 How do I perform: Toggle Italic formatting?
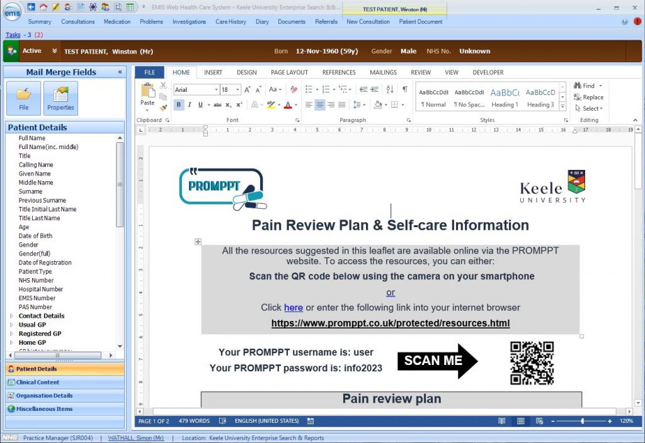tap(189, 105)
